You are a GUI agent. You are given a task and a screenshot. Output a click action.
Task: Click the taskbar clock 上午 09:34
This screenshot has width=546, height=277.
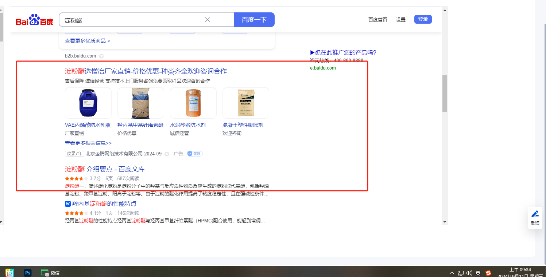click(x=520, y=270)
